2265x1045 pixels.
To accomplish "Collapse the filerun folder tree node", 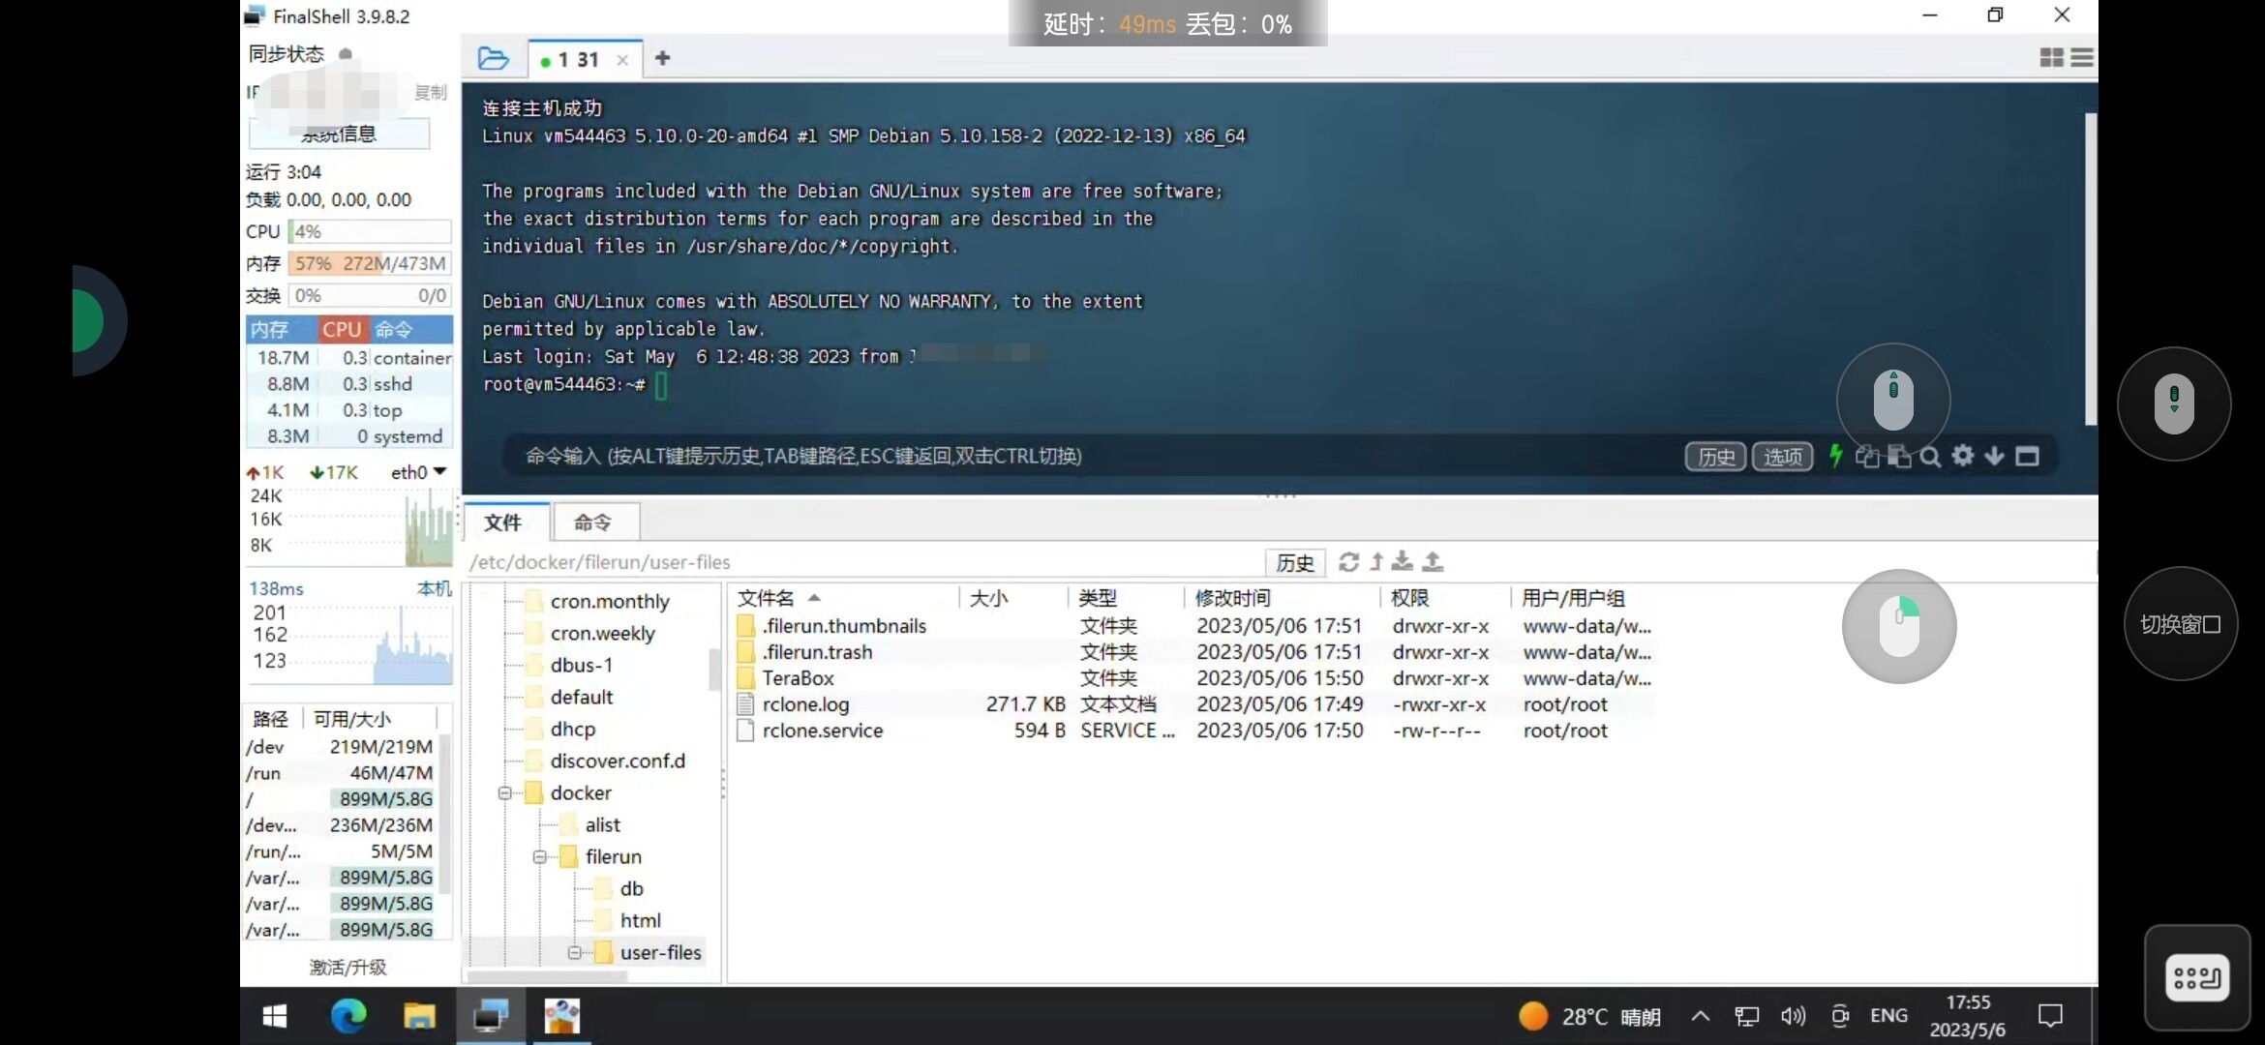I will (539, 857).
